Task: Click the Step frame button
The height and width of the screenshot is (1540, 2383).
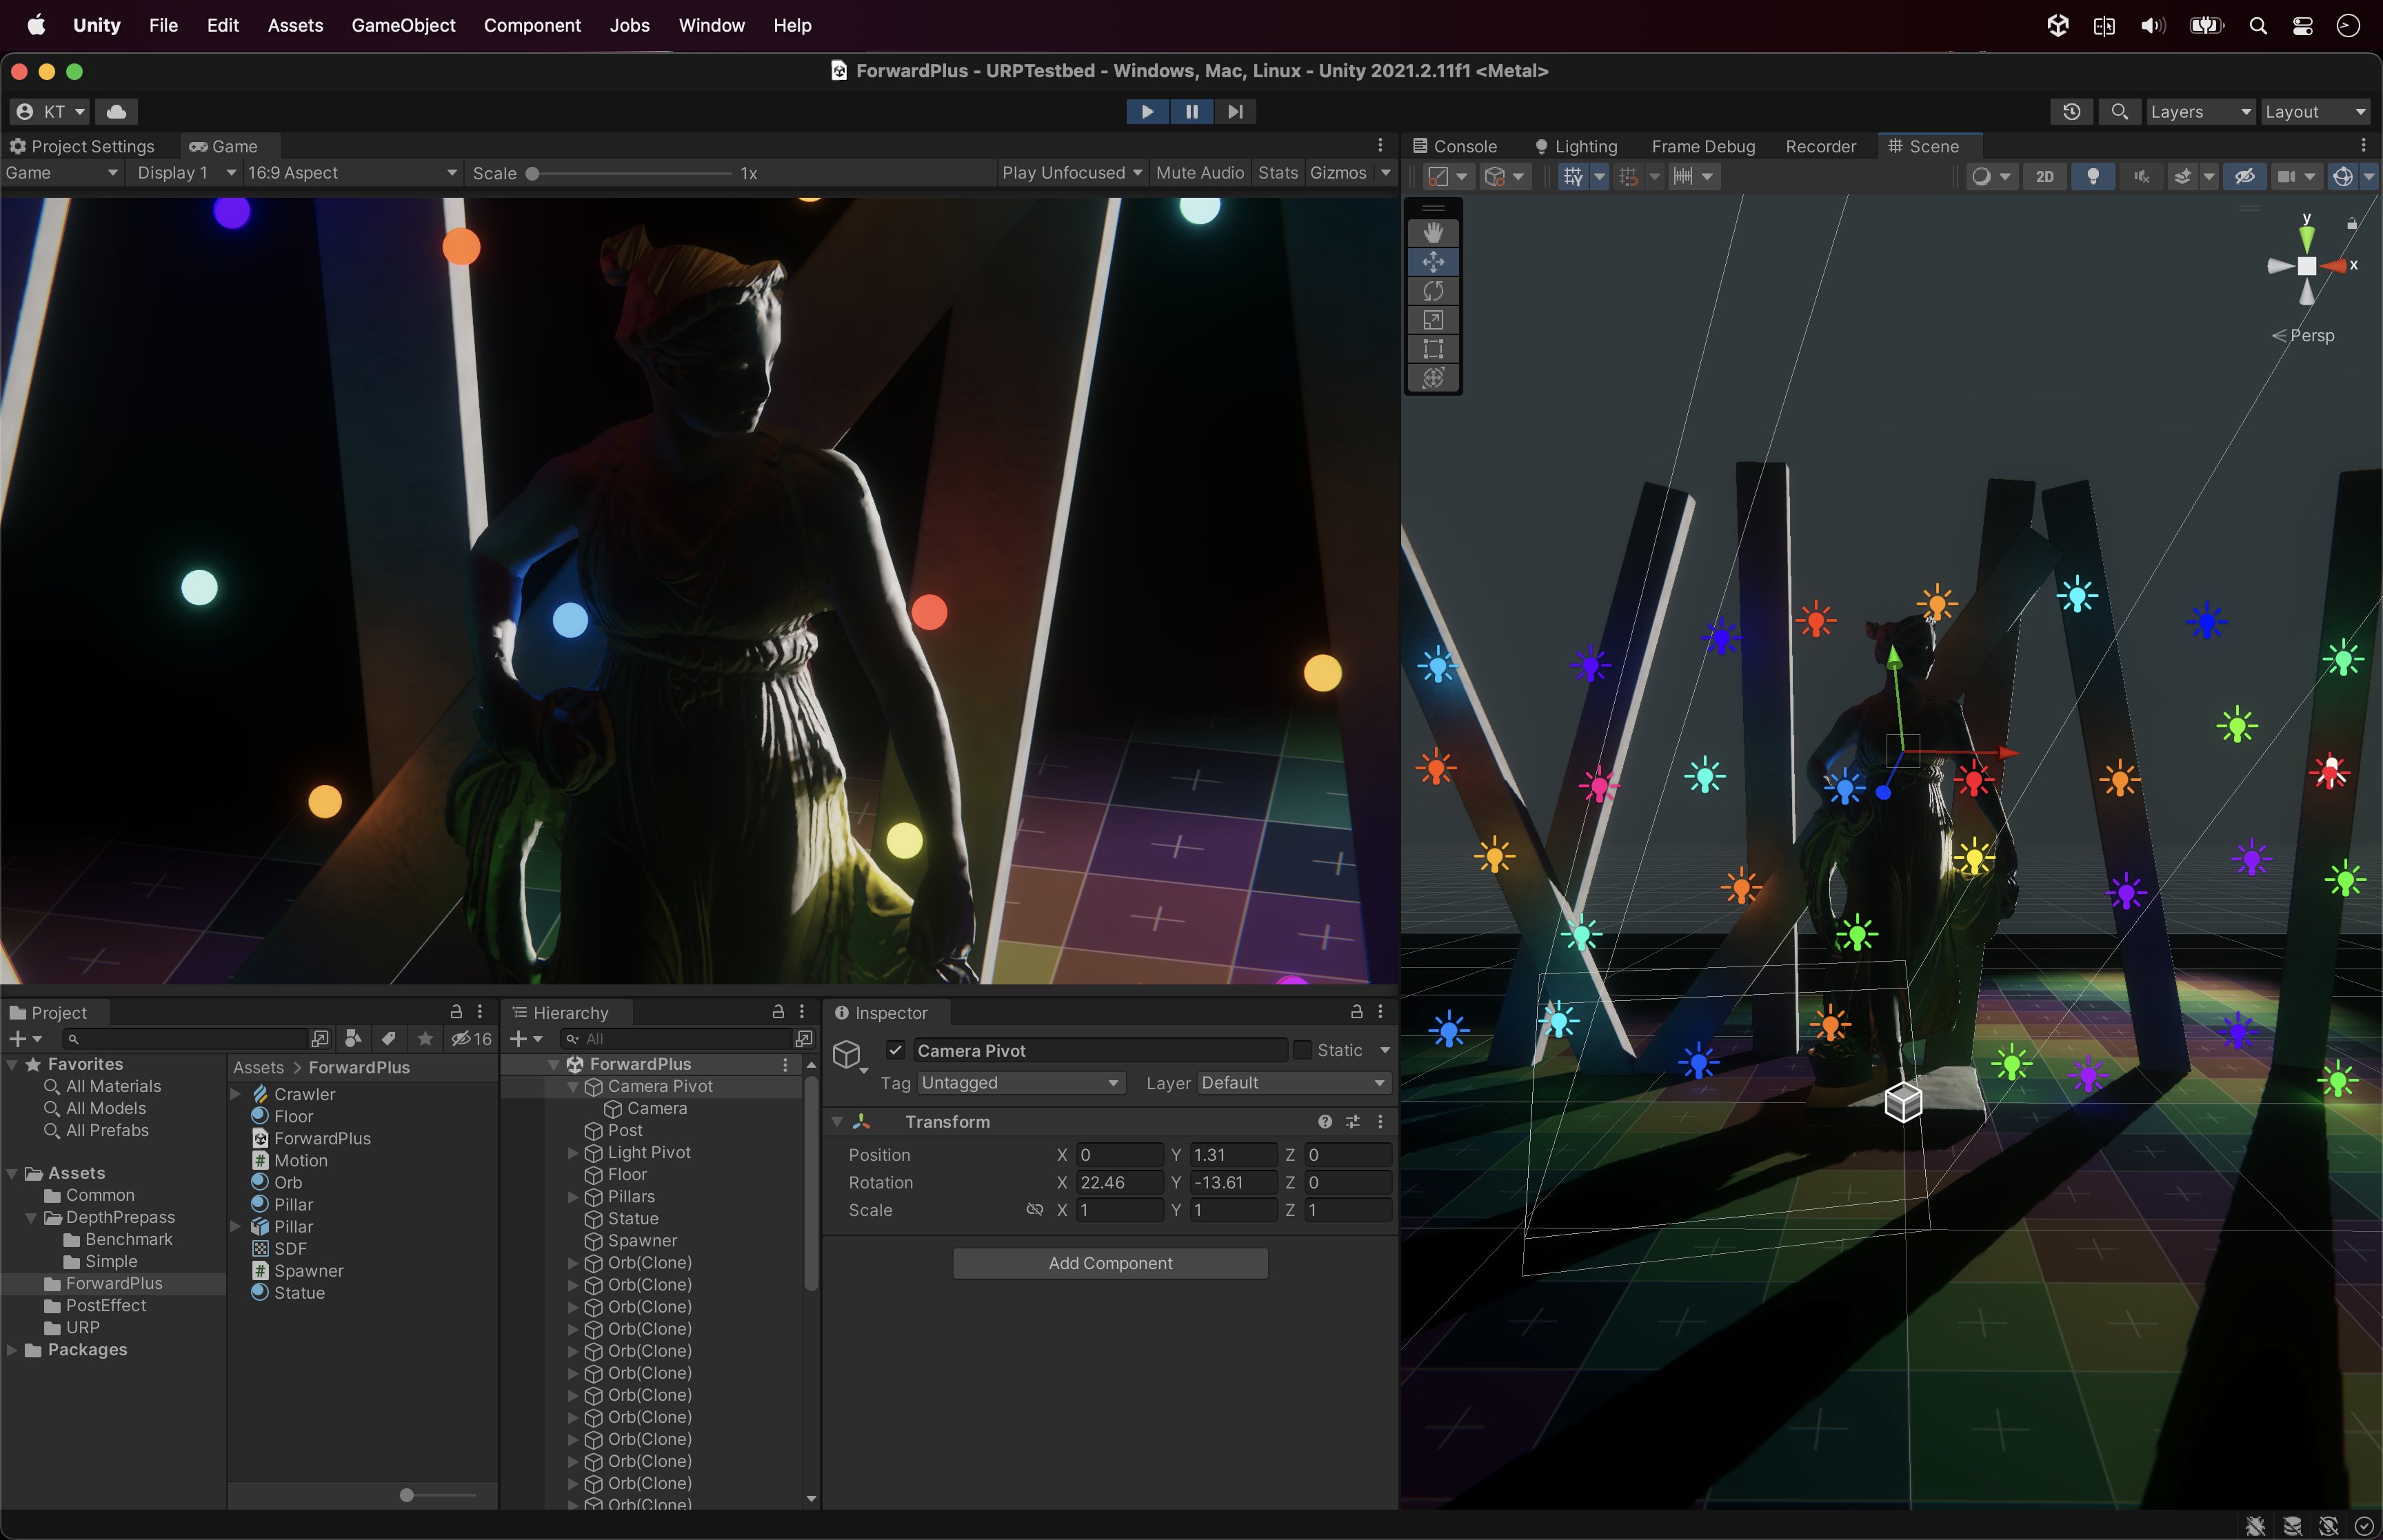Action: click(1235, 111)
